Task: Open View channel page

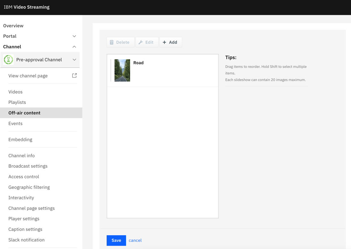Action: (28, 76)
